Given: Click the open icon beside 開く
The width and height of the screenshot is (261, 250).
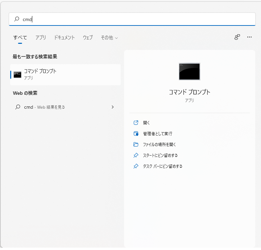Looking at the screenshot, I should 136,123.
